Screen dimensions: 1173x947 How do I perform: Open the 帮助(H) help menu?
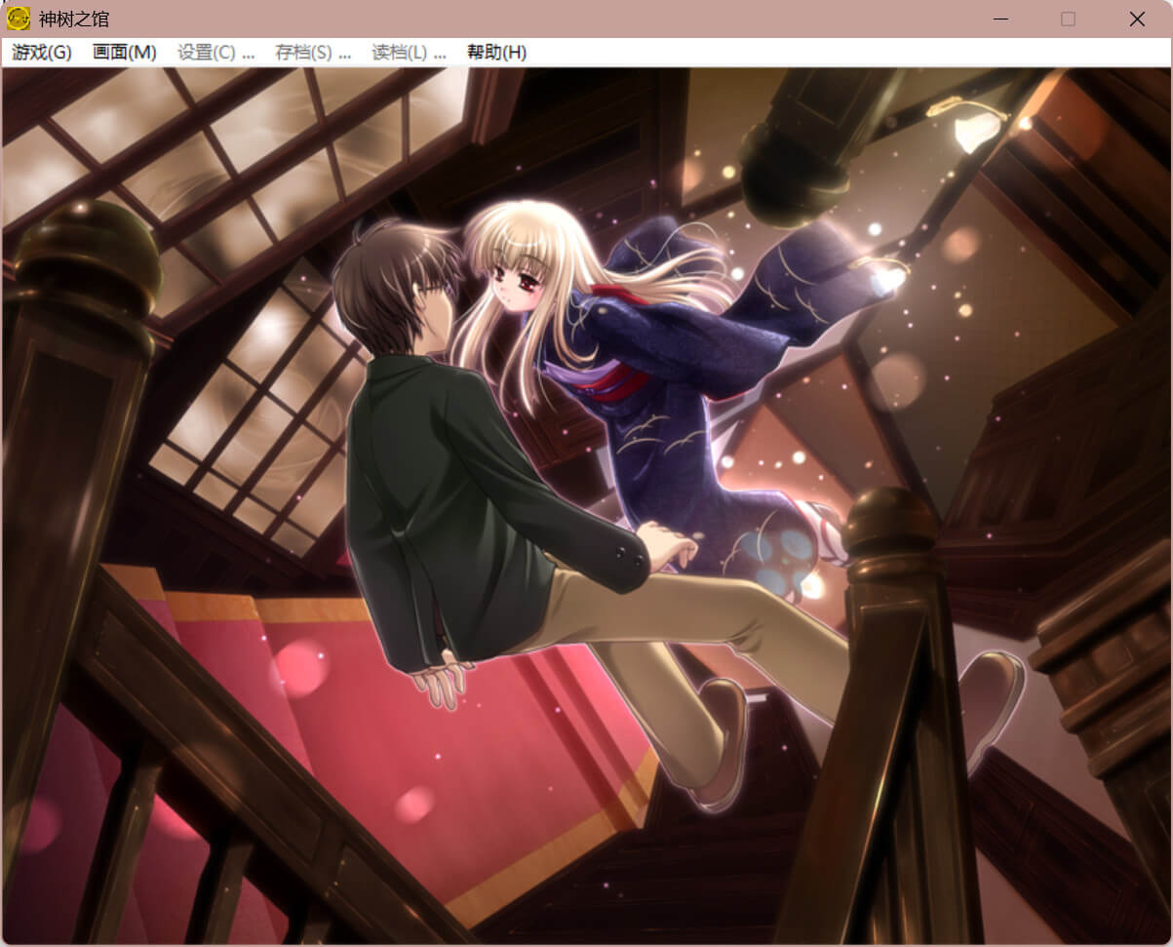496,53
